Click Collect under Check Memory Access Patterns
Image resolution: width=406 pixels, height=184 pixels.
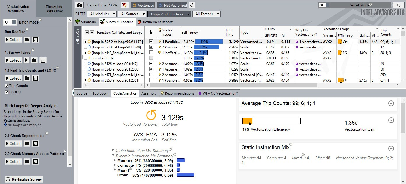(x=13, y=162)
